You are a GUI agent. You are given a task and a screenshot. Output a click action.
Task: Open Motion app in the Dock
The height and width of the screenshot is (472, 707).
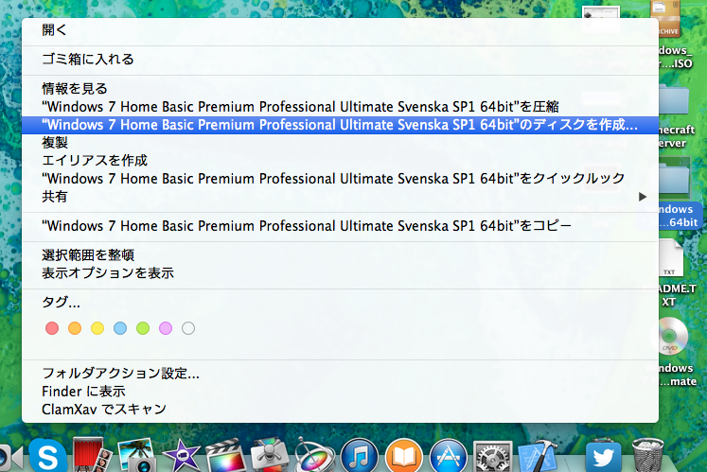(314, 456)
